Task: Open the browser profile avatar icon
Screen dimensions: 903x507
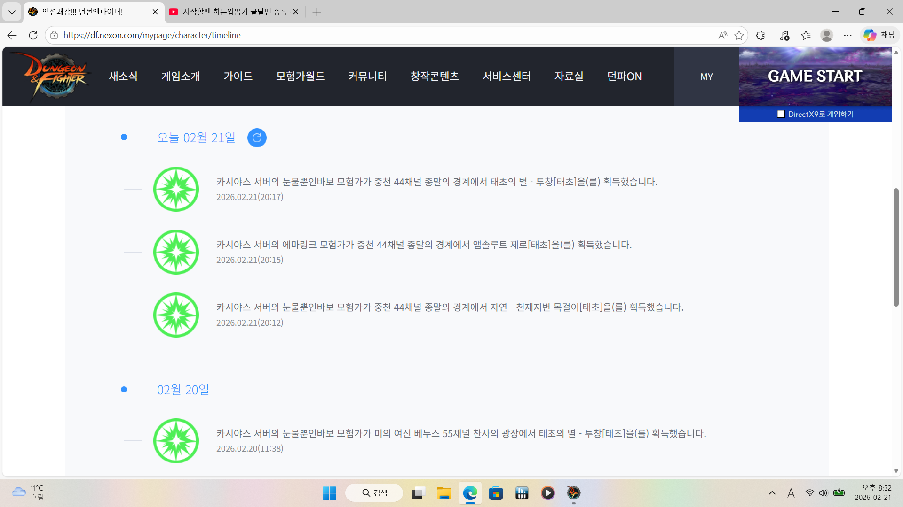Action: click(826, 35)
